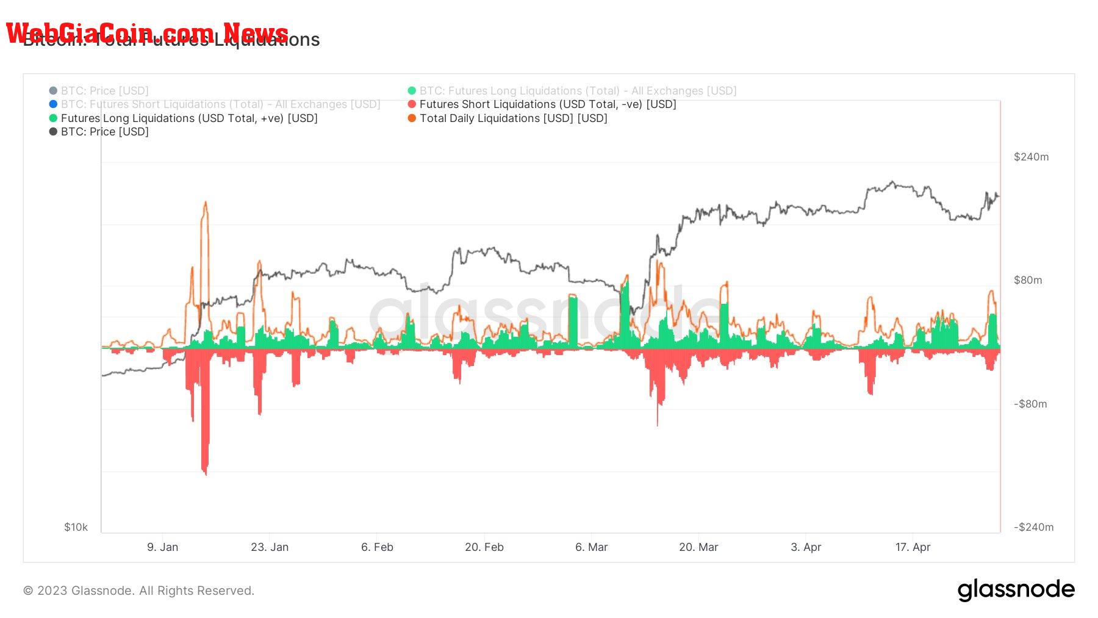Click the 2023 Glassnode copyright text
The width and height of the screenshot is (1098, 618).
coord(138,591)
